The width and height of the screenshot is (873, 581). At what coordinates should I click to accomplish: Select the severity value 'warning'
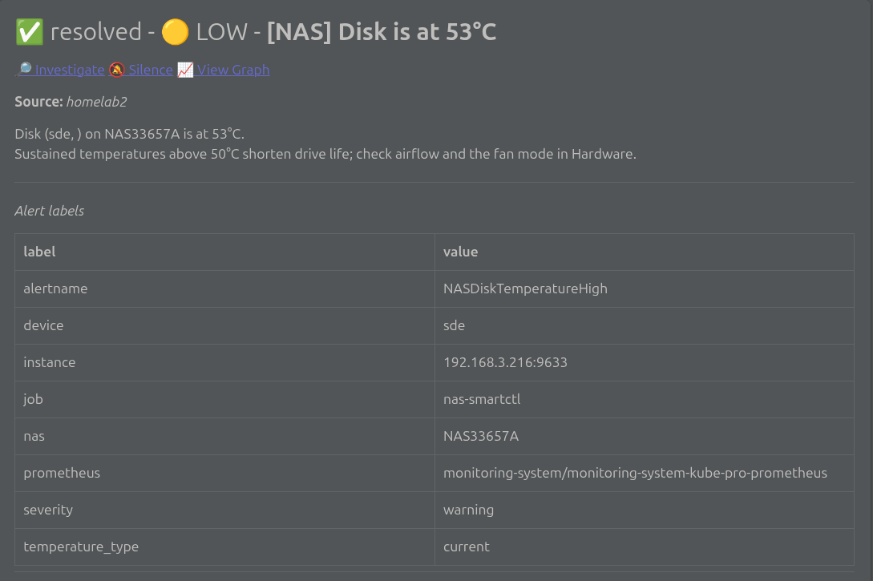click(468, 510)
